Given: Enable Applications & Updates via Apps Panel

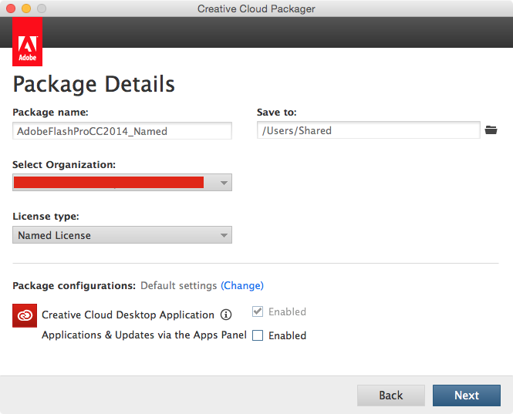Looking at the screenshot, I should 258,335.
